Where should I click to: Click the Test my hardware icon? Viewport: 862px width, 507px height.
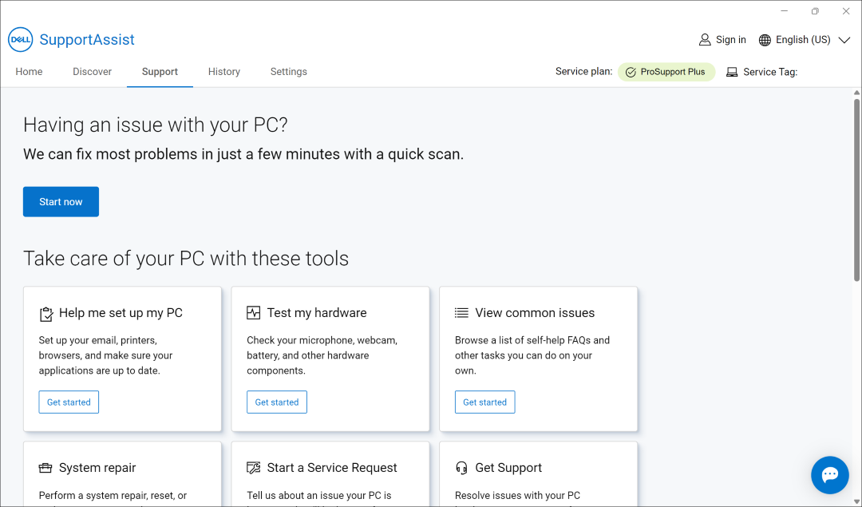255,312
